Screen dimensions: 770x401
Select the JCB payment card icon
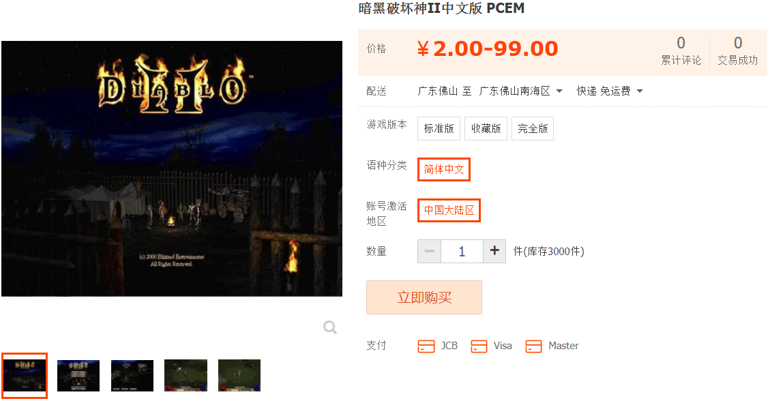[x=426, y=346]
